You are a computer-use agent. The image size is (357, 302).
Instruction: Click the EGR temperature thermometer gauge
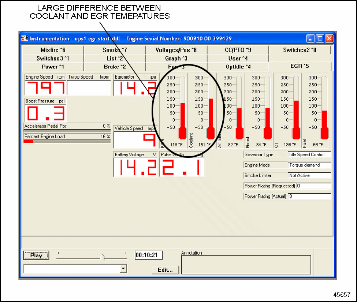(182, 117)
